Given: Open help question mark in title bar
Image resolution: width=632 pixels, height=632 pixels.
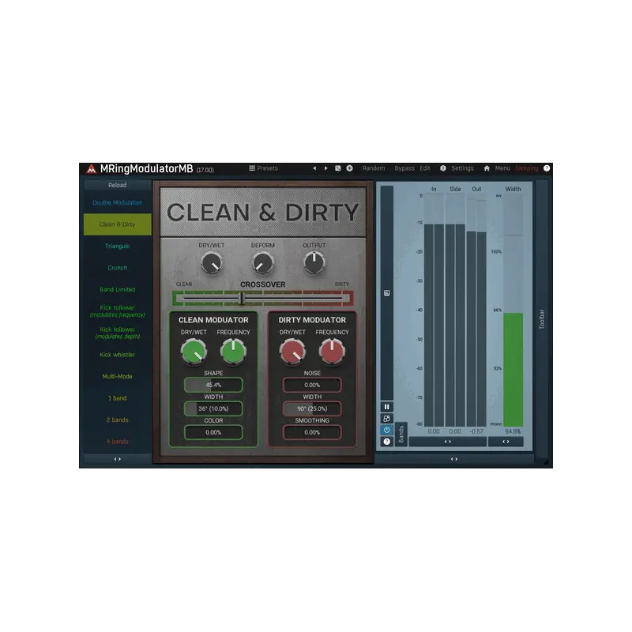Looking at the screenshot, I should point(547,168).
